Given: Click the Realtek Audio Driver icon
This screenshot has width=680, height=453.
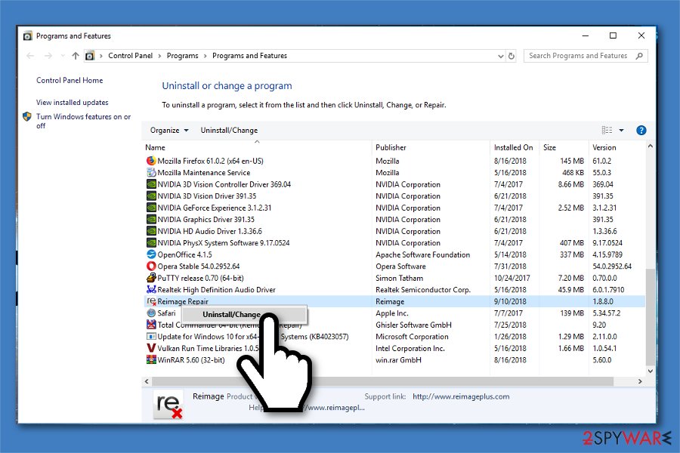Looking at the screenshot, I should click(x=151, y=290).
